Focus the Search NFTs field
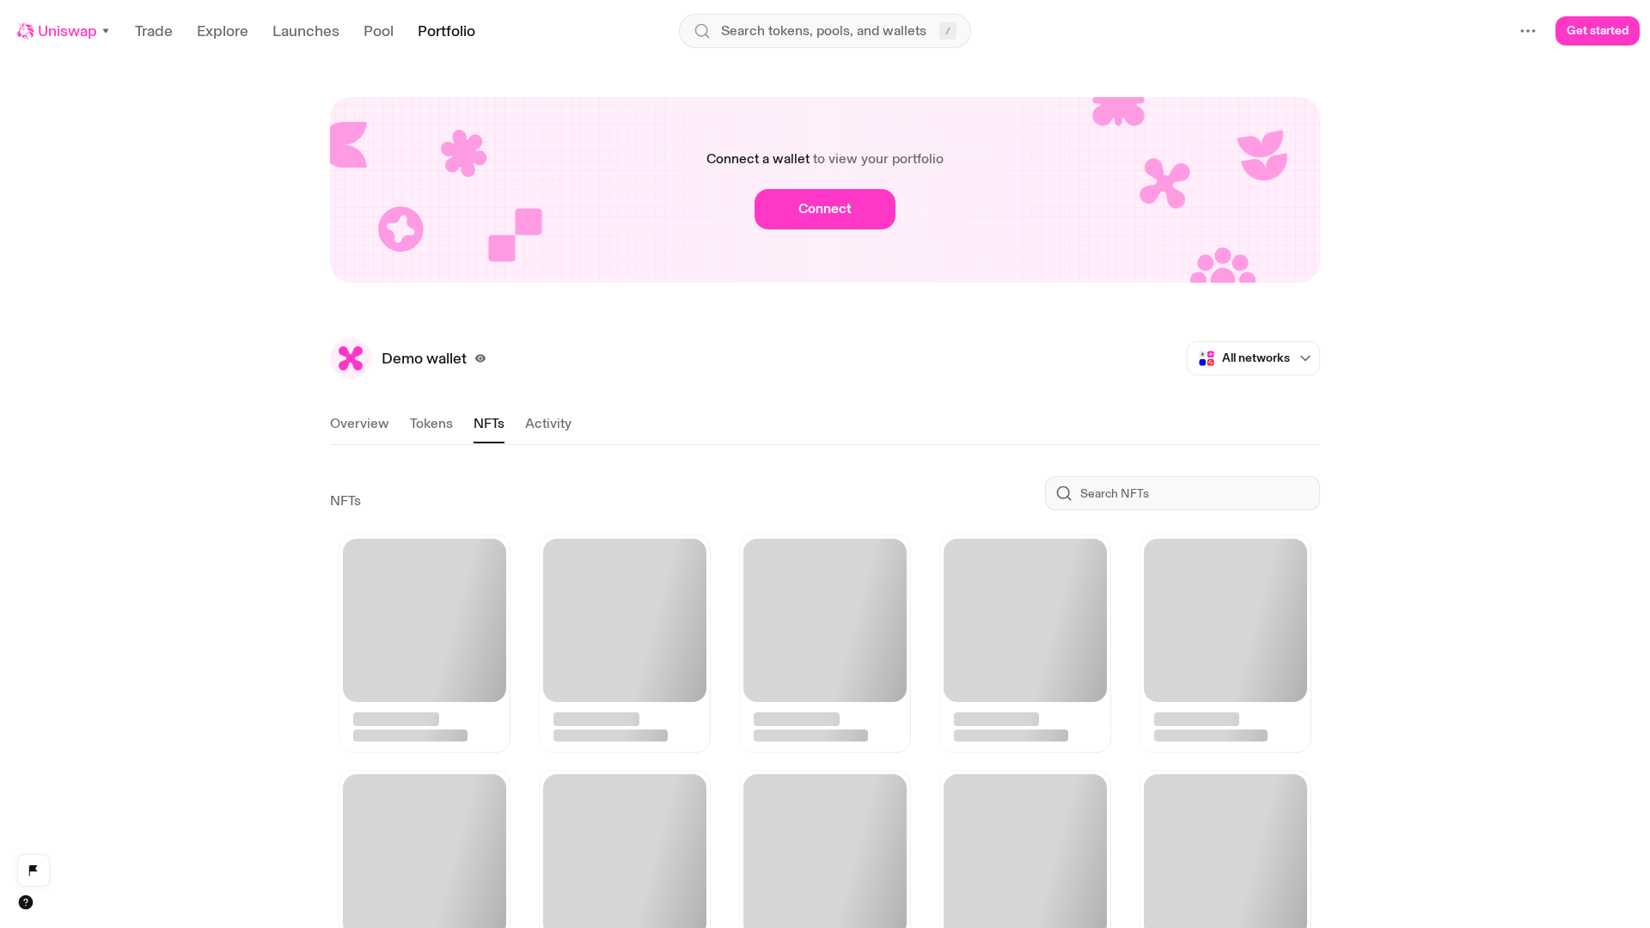This screenshot has width=1650, height=928. point(1182,493)
